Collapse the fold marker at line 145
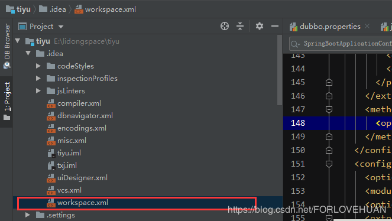 pyautogui.click(x=329, y=82)
